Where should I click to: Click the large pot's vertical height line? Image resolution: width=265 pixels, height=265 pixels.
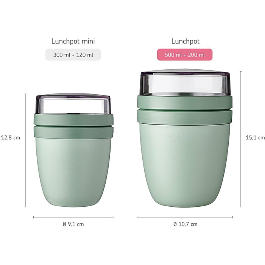tap(241, 139)
